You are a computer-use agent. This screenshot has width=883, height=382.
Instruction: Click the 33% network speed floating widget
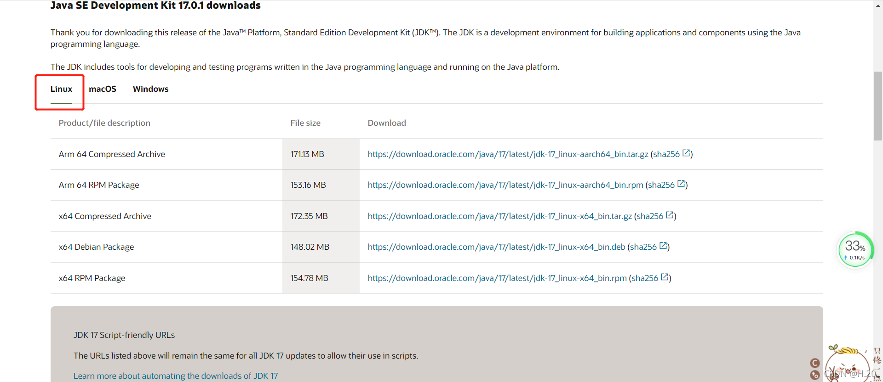(x=855, y=250)
